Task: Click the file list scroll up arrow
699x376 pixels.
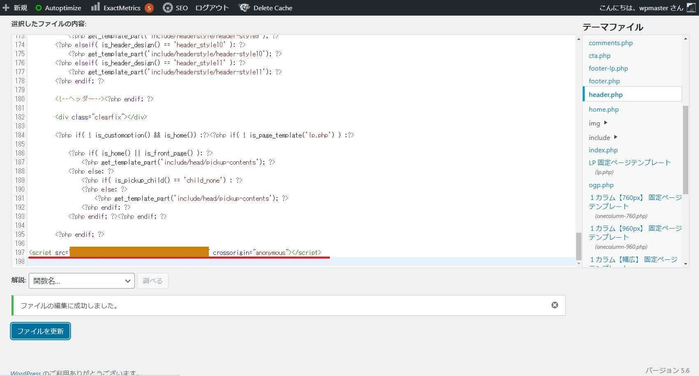Action: pyautogui.click(x=685, y=39)
